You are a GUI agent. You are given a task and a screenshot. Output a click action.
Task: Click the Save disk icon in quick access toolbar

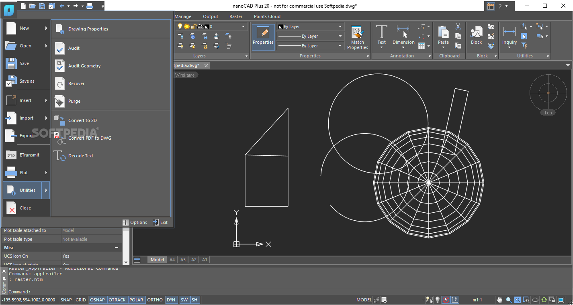tap(42, 6)
